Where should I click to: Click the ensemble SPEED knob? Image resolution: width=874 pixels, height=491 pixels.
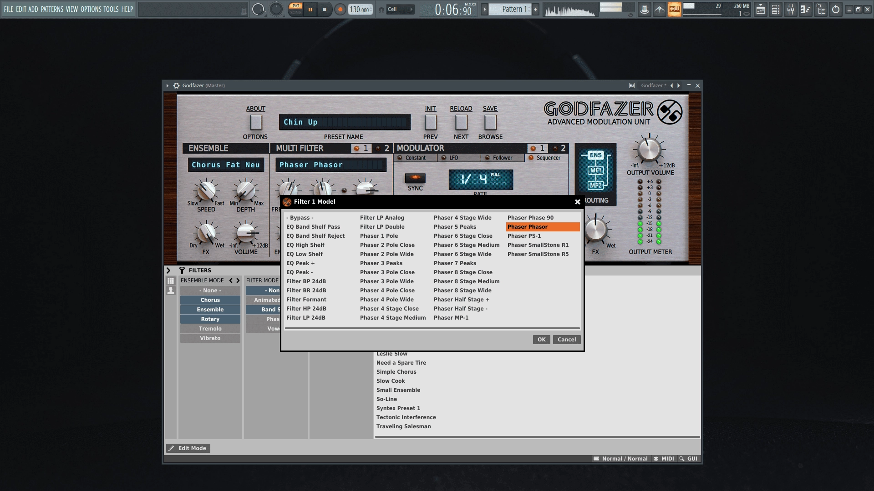(206, 191)
